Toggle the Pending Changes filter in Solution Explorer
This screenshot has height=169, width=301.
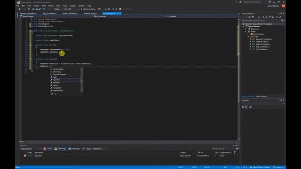tap(259, 17)
